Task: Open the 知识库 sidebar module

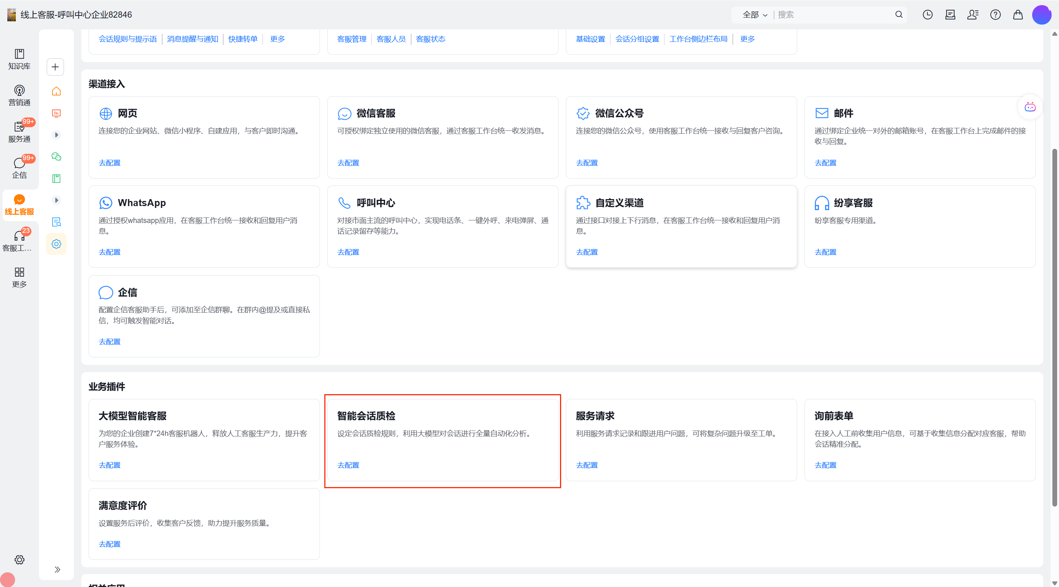Action: [19, 59]
